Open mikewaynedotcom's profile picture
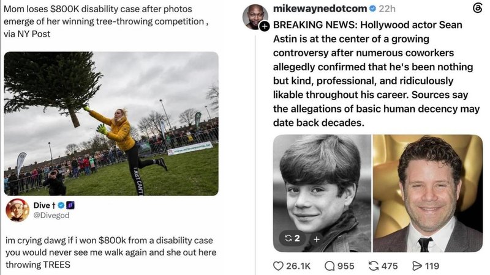The height and width of the screenshot is (275, 490). (255, 16)
